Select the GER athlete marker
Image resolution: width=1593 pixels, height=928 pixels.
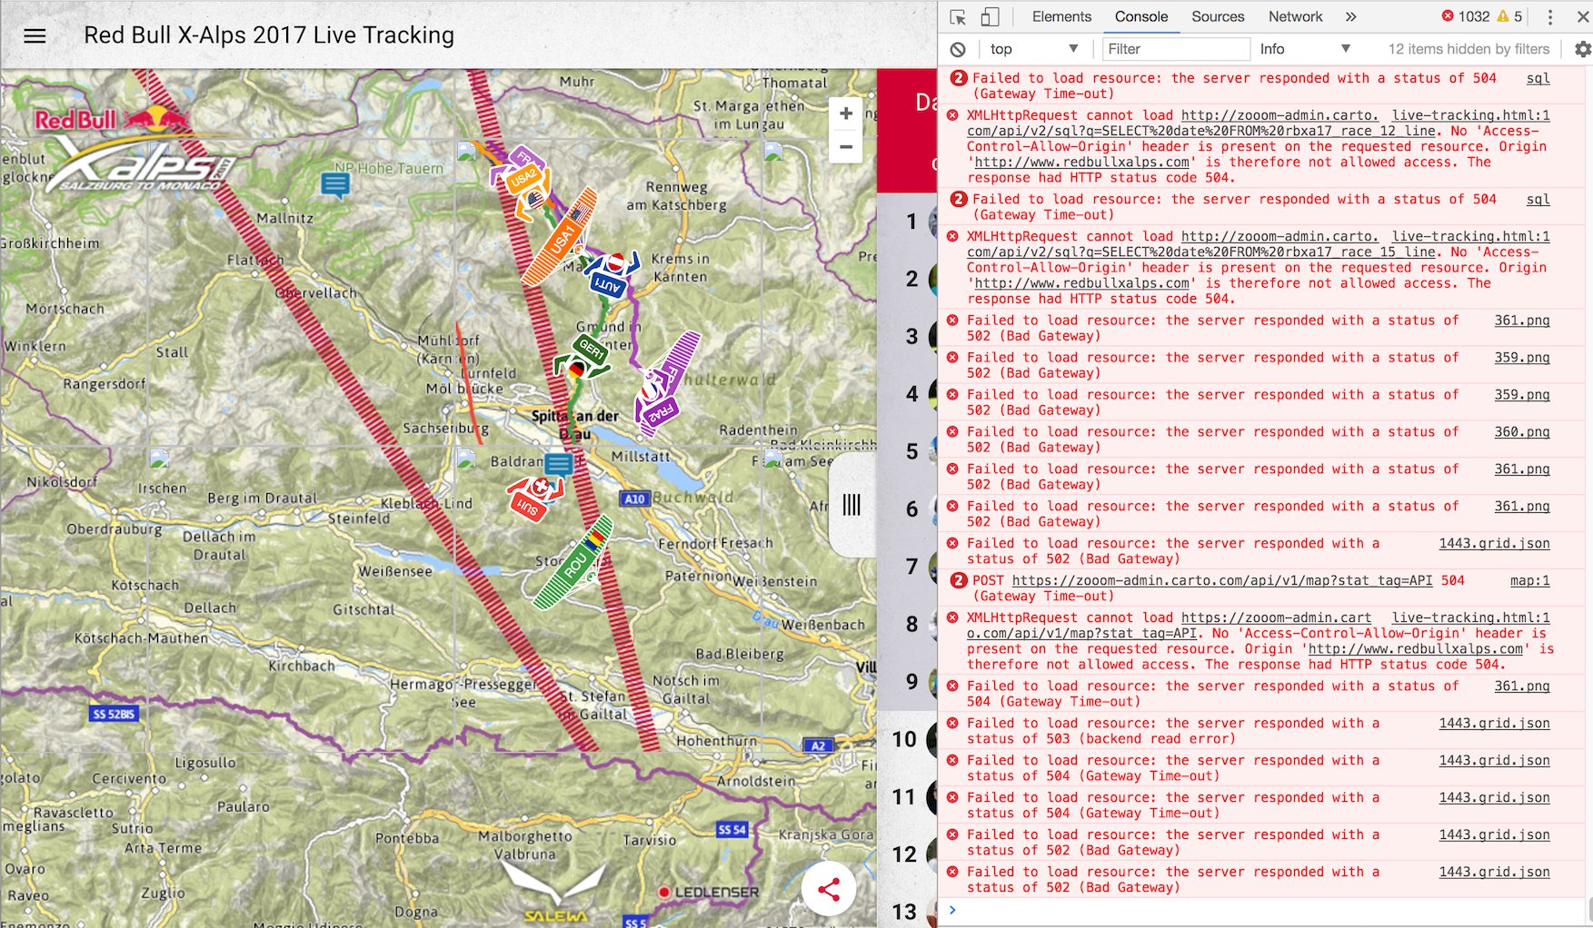click(582, 356)
